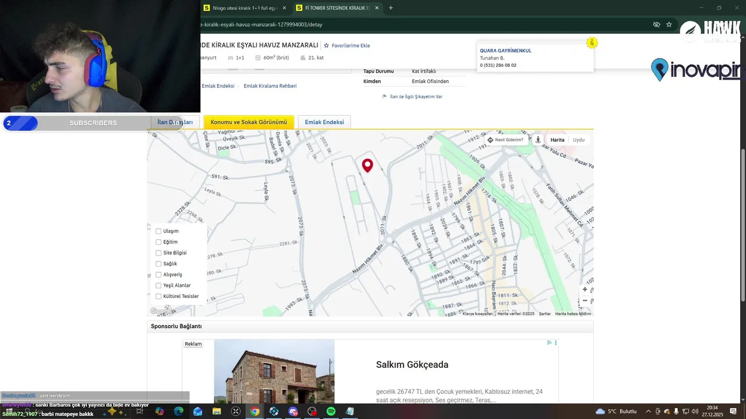
Task: Click the Emlak Endeksi link above the tabs
Action: coord(218,86)
